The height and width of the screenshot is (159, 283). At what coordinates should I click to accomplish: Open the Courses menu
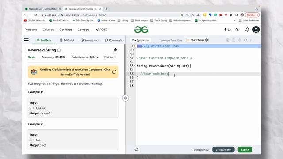click(x=48, y=30)
